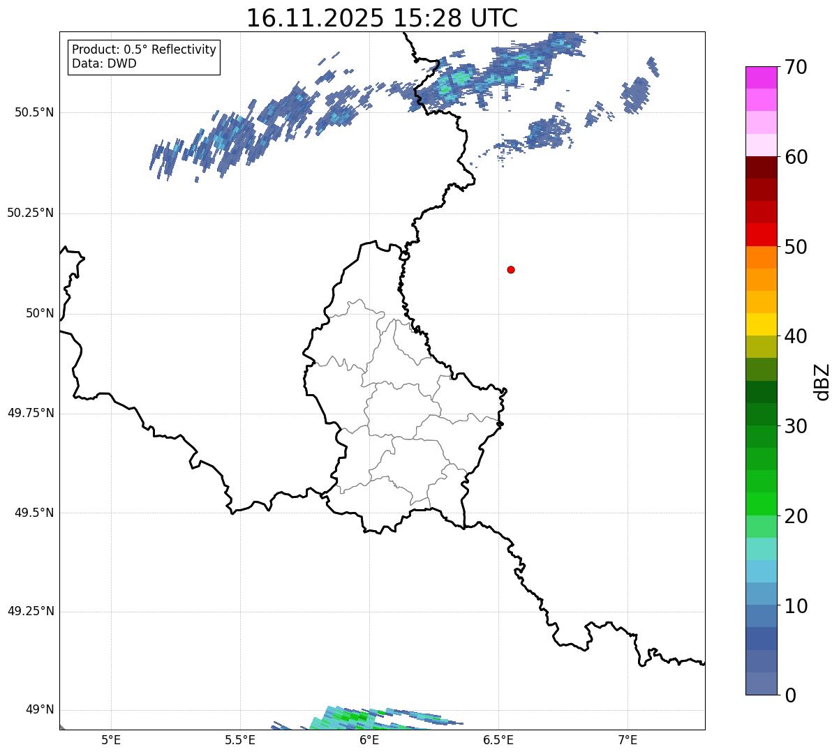Click the longitude label 5°E
839x754 pixels.
point(111,740)
